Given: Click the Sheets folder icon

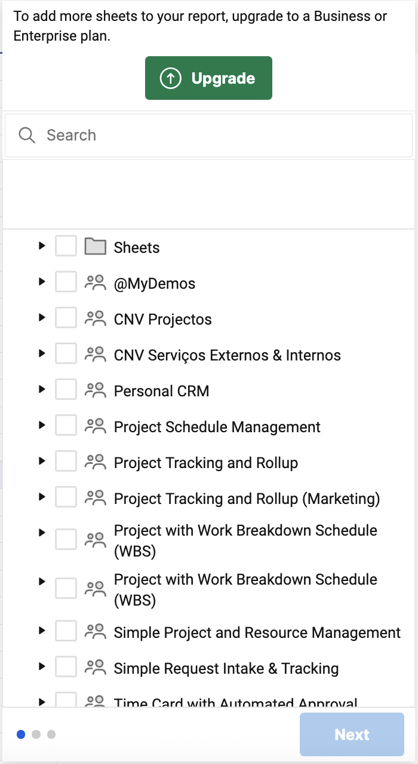Looking at the screenshot, I should [95, 246].
